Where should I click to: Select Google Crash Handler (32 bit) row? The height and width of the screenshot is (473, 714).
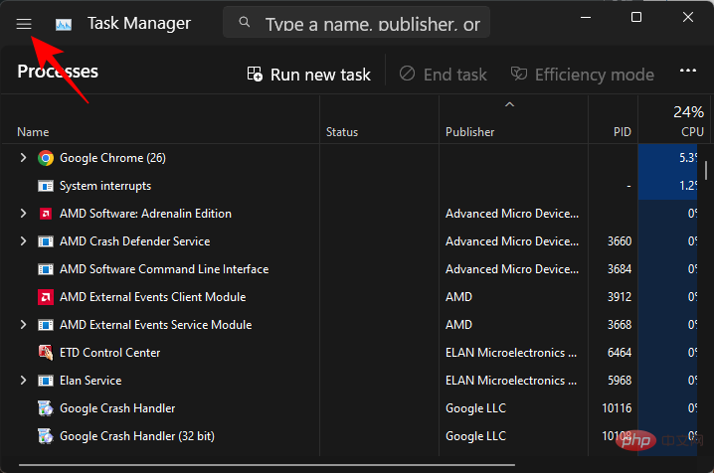(350, 436)
